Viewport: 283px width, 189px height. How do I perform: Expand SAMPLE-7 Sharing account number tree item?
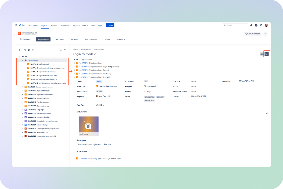(22, 87)
